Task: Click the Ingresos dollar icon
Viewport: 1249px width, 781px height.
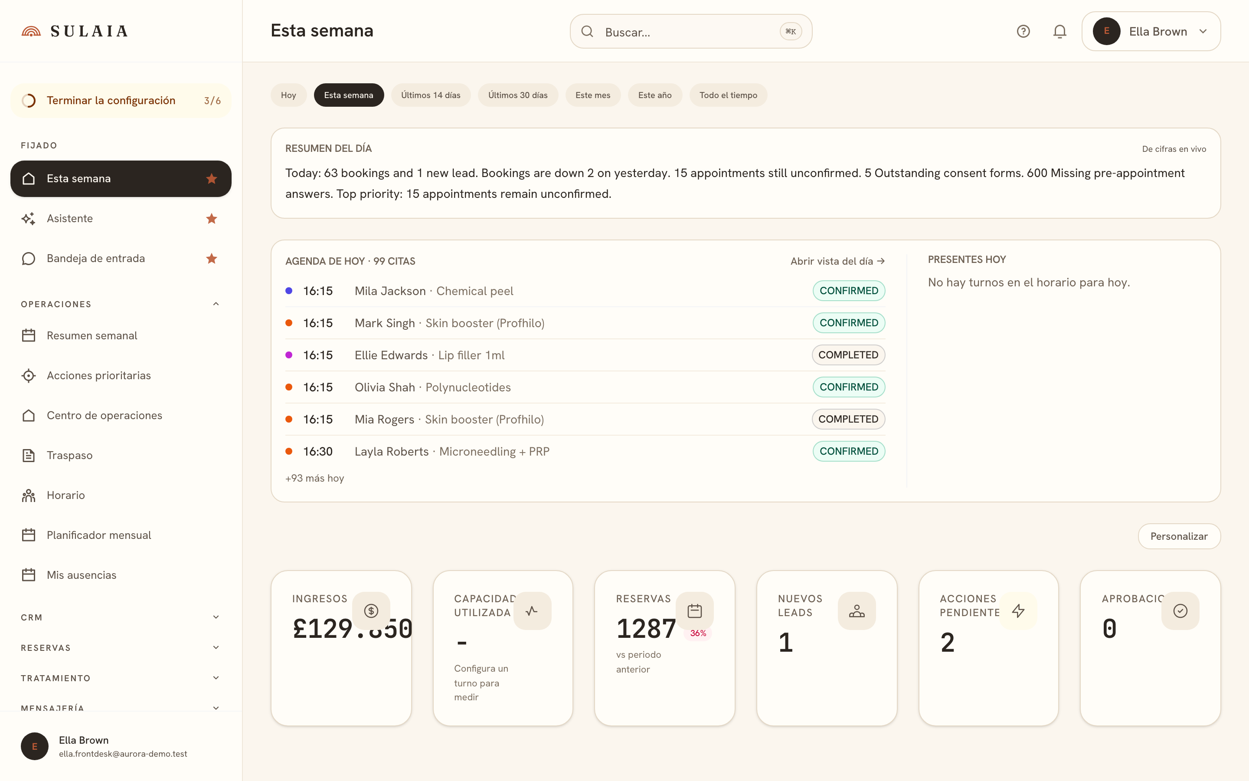Action: (371, 610)
